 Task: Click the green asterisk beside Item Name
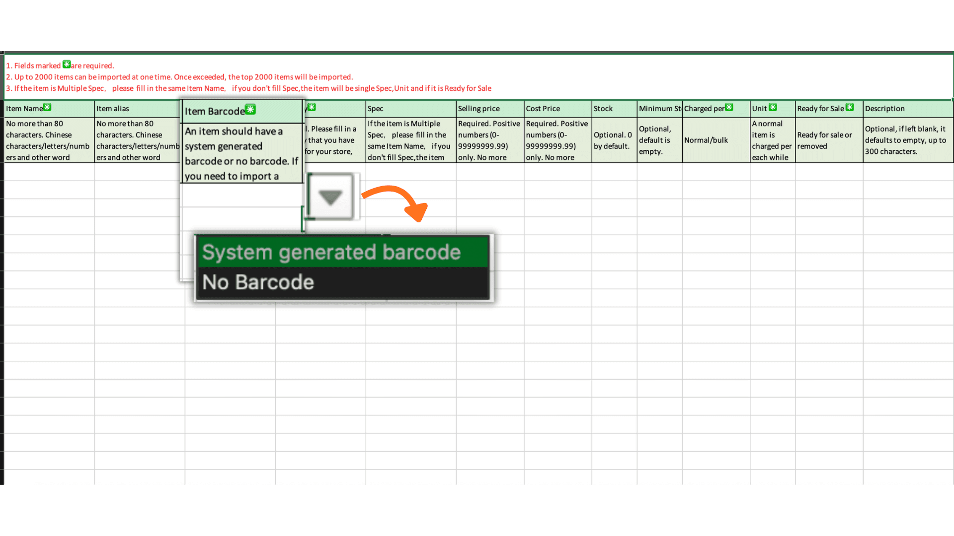click(47, 107)
